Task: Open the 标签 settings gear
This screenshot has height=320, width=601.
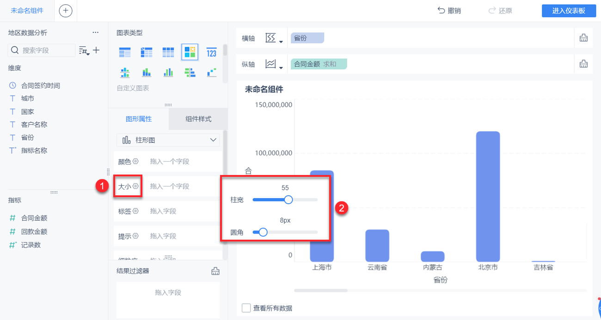Action: [x=135, y=211]
